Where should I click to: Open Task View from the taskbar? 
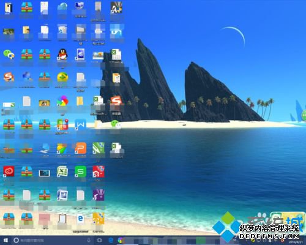(100, 240)
